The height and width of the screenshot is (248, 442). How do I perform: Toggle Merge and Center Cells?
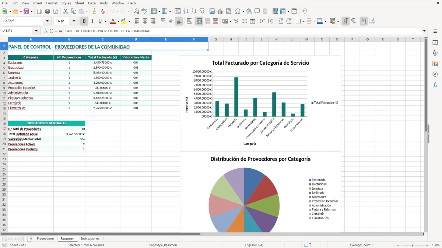click(199, 21)
